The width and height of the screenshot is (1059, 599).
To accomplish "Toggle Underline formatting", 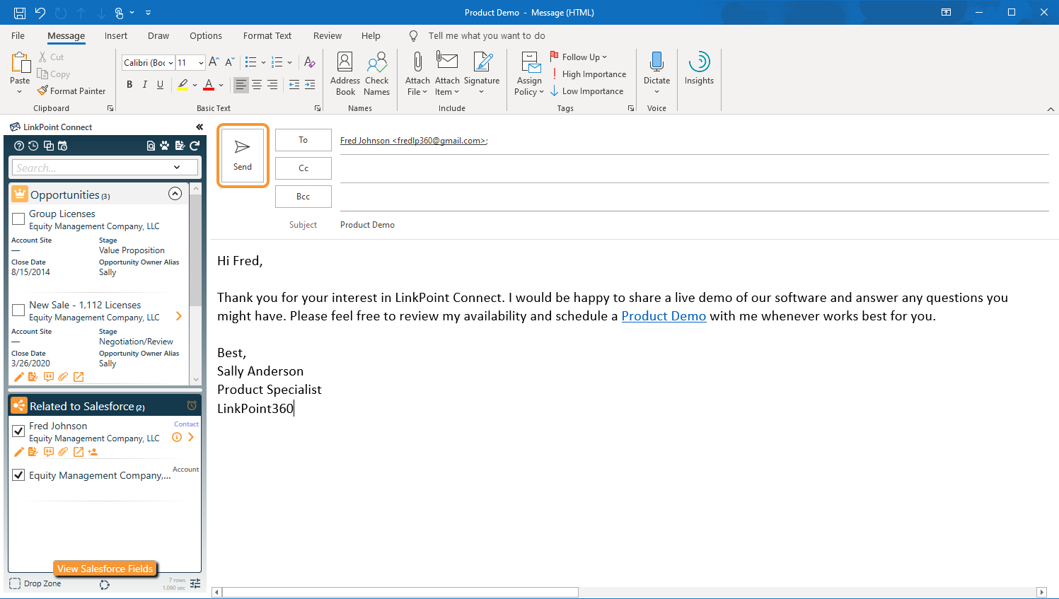I will coord(161,85).
